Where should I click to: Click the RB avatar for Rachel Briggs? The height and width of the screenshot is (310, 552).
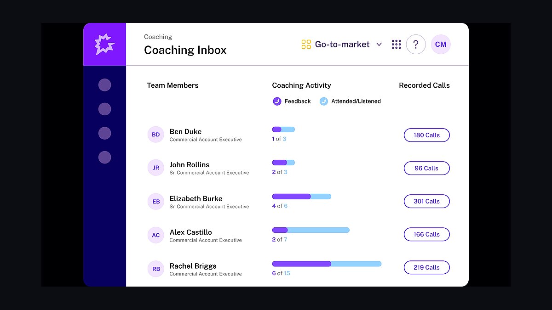[156, 269]
